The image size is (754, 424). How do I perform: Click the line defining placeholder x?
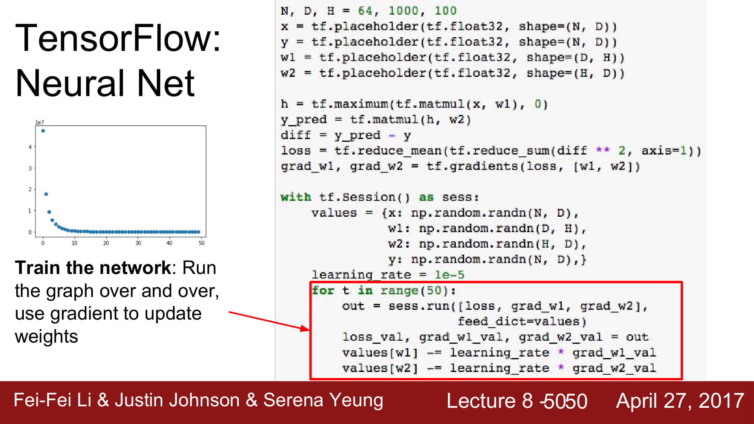pos(449,27)
